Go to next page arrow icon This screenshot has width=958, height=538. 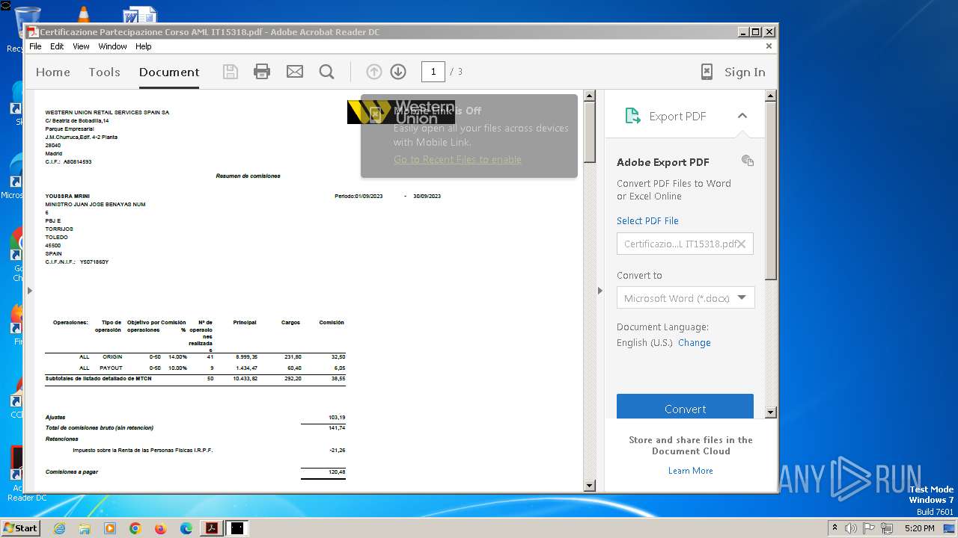pos(398,72)
